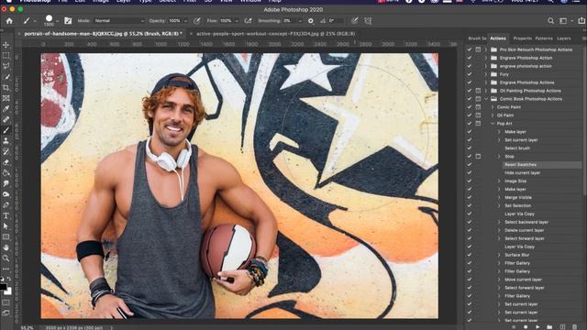Collapse Comic Book Photoshop Actions set
This screenshot has height=330, width=587.
[486, 99]
